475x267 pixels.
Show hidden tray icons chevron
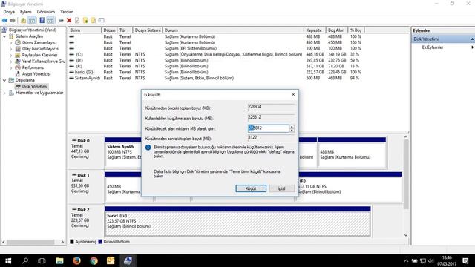406,260
